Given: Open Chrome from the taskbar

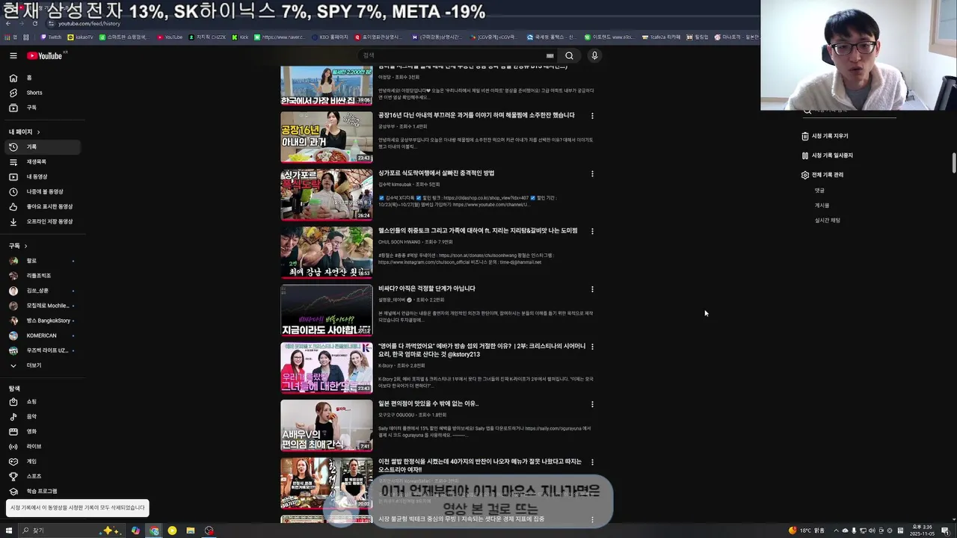Looking at the screenshot, I should point(154,531).
